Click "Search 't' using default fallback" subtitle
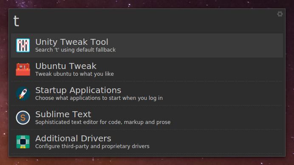 (x=75, y=50)
